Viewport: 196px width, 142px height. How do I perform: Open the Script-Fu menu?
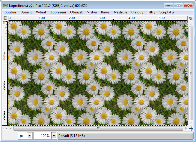(167, 12)
